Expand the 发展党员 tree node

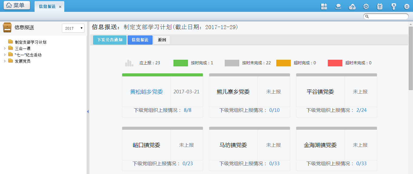click(5, 61)
